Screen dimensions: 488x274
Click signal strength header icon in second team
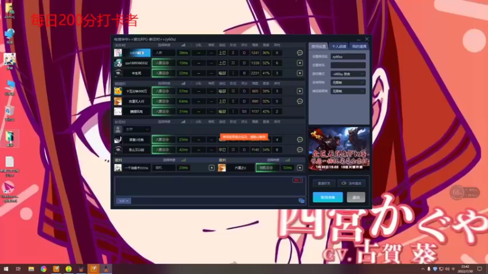coord(184,83)
